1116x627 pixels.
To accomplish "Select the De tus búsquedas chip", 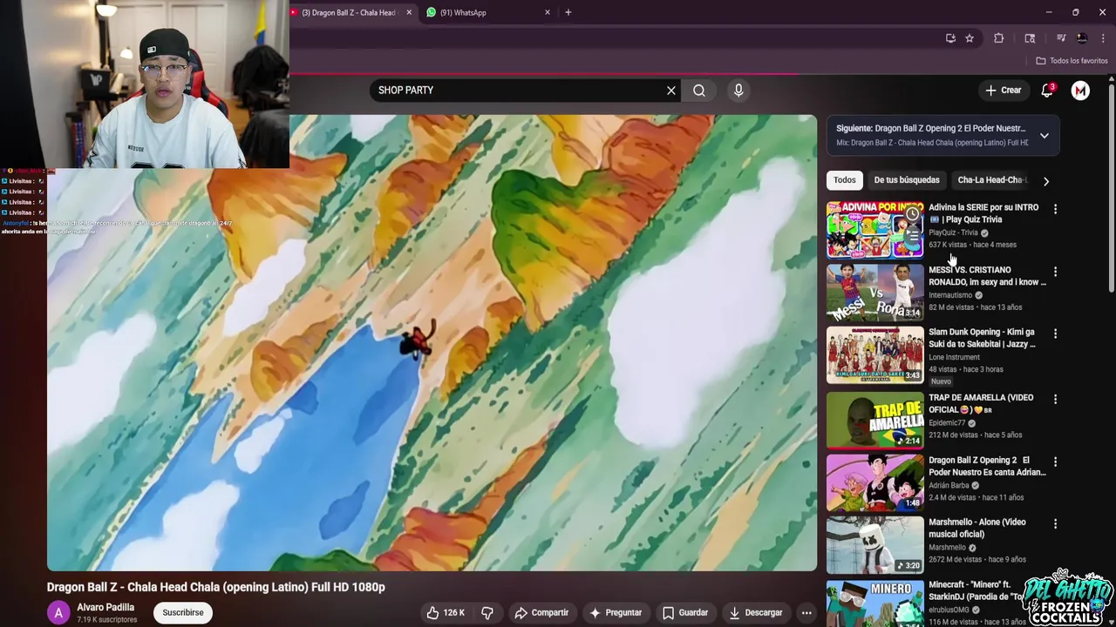I will click(907, 180).
